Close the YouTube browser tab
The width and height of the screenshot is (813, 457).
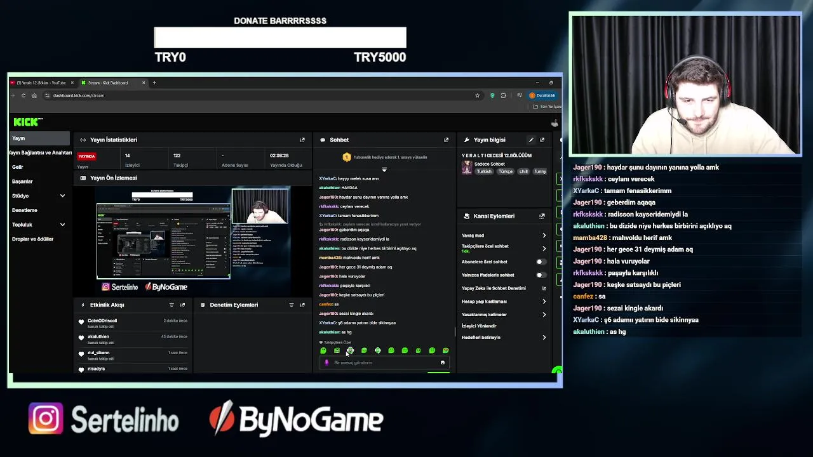point(72,83)
